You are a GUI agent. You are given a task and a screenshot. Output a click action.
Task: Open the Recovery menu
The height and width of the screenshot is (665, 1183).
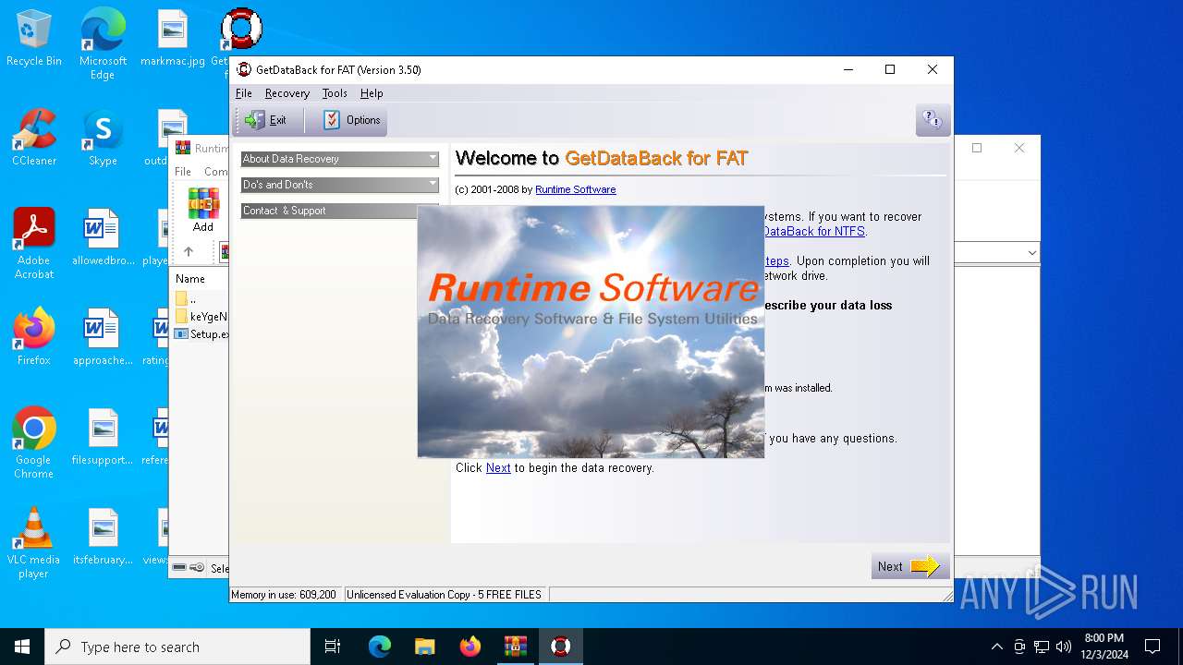287,93
